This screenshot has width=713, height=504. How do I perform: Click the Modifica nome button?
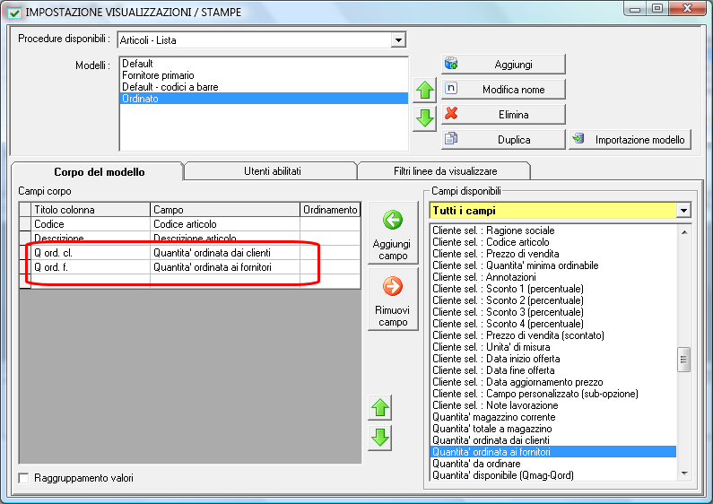click(503, 89)
